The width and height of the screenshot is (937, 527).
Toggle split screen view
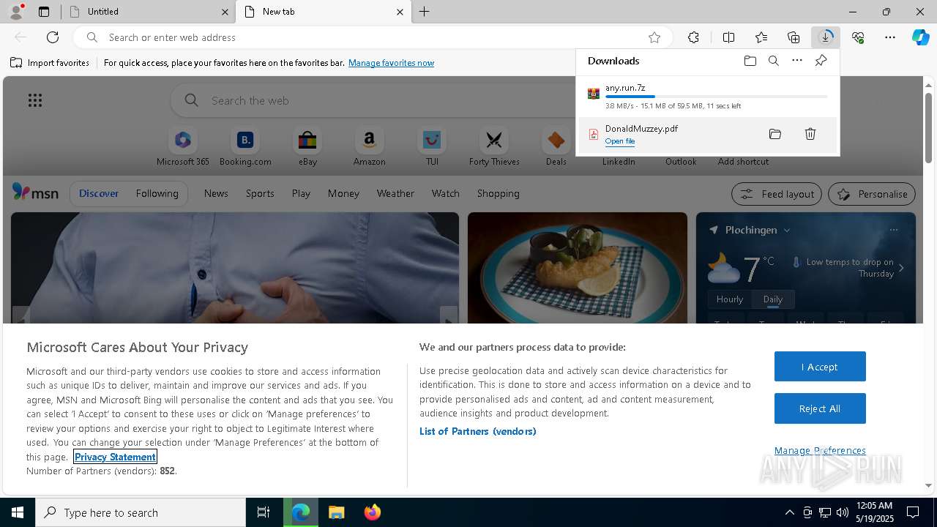click(728, 37)
